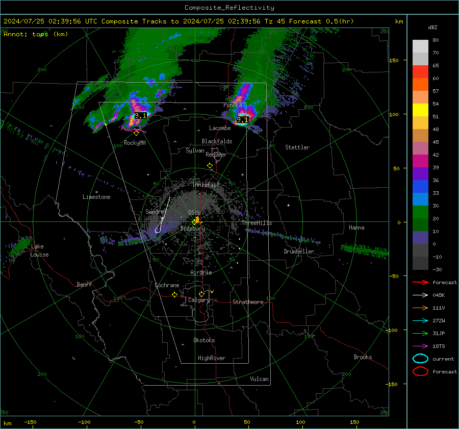This screenshot has width=459, height=429.
Task: Select the cyan 27ZW track arrow
Action: click(420, 321)
